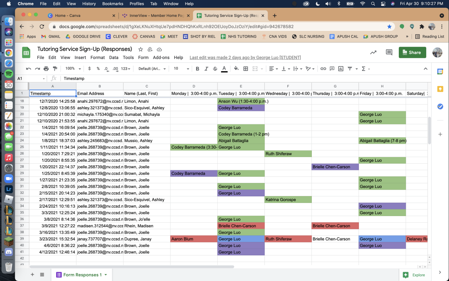449x281 pixels.
Task: Add a new sheet with the plus button
Action: [32, 275]
